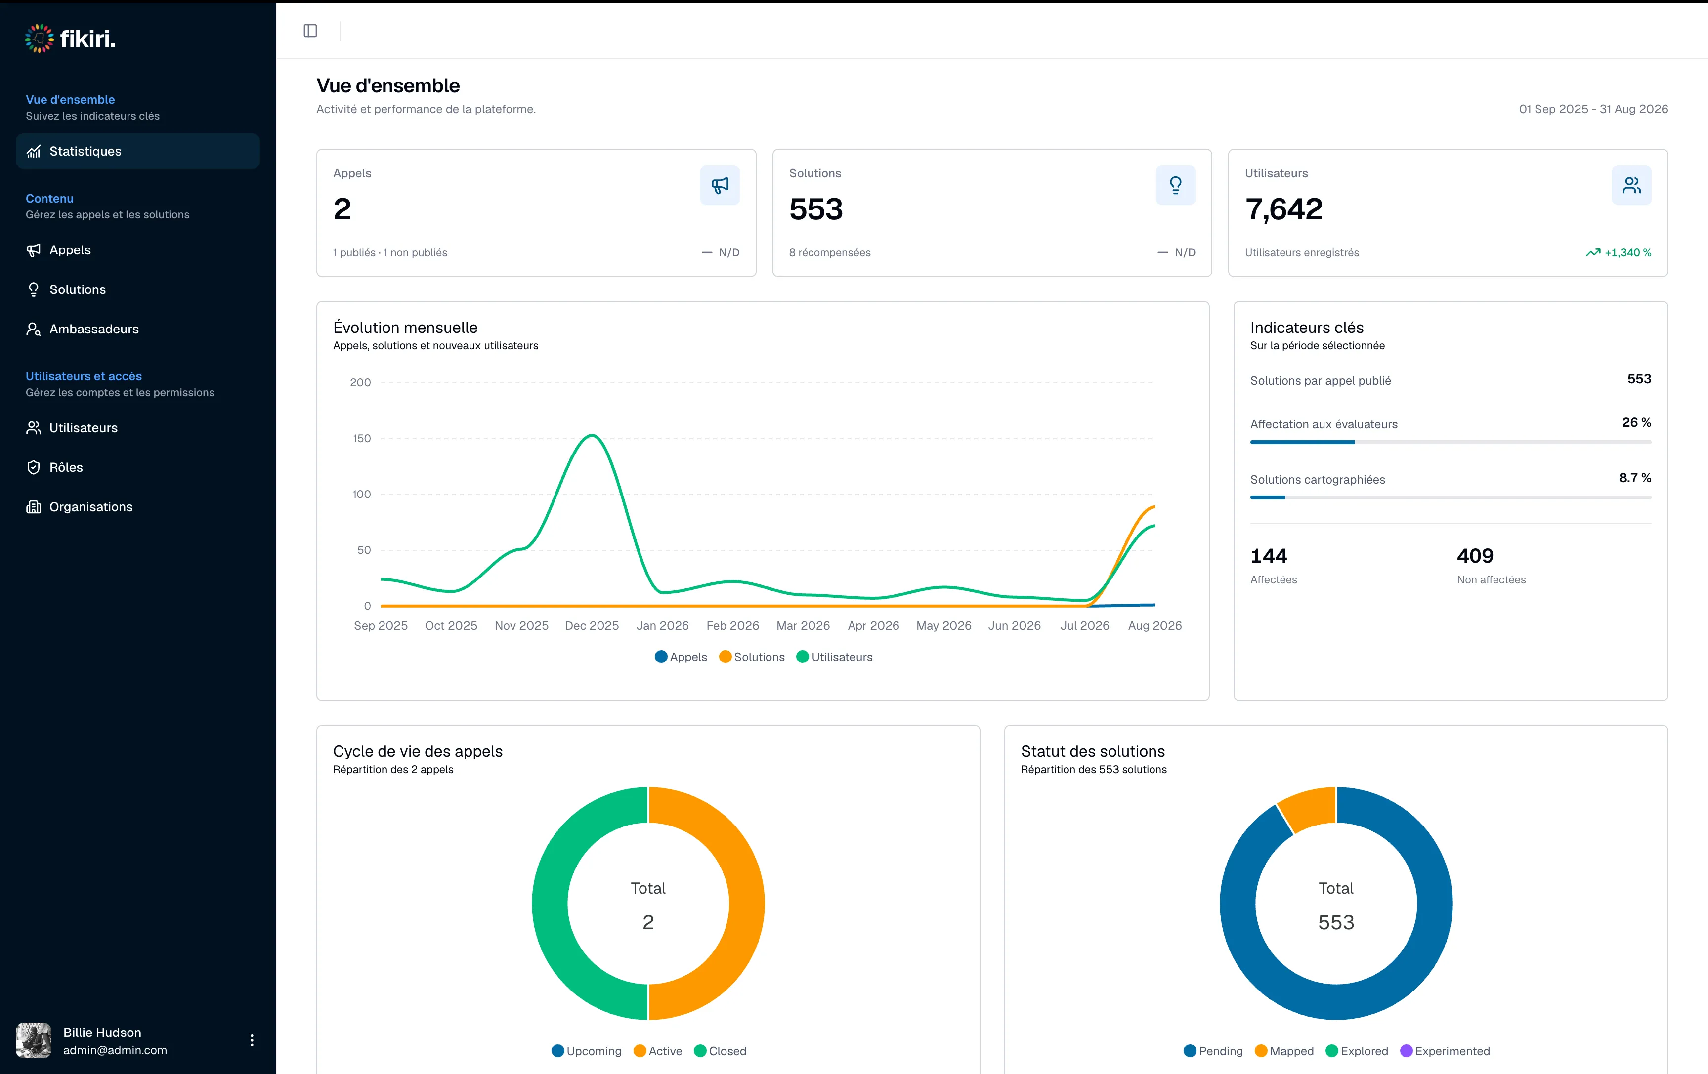The width and height of the screenshot is (1708, 1074).
Task: Toggle Explored in solutions donut legend
Action: (1357, 1051)
